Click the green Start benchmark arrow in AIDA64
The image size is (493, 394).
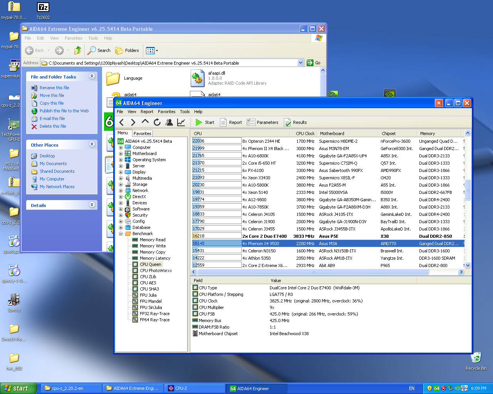pos(199,122)
